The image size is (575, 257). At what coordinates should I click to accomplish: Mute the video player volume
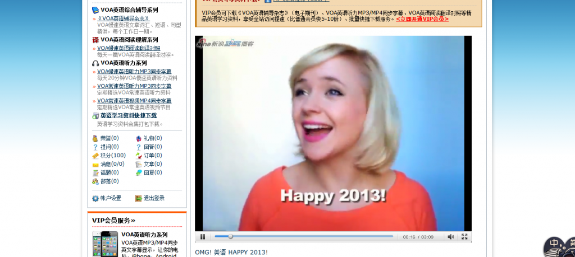point(451,237)
